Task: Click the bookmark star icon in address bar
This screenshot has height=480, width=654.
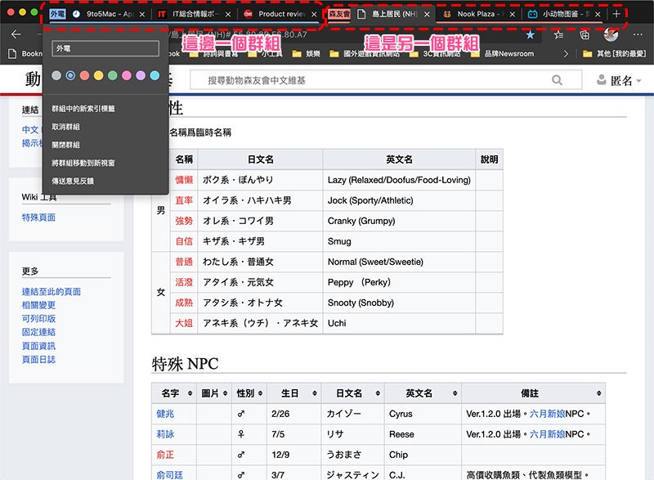Action: click(530, 35)
